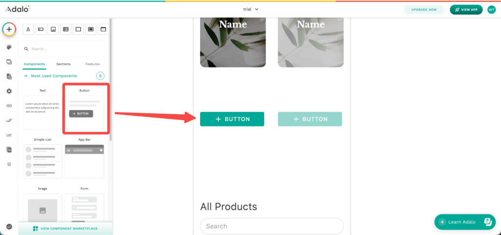The height and width of the screenshot is (235, 501).
Task: Open View Component Marketplace
Action: pos(66,229)
